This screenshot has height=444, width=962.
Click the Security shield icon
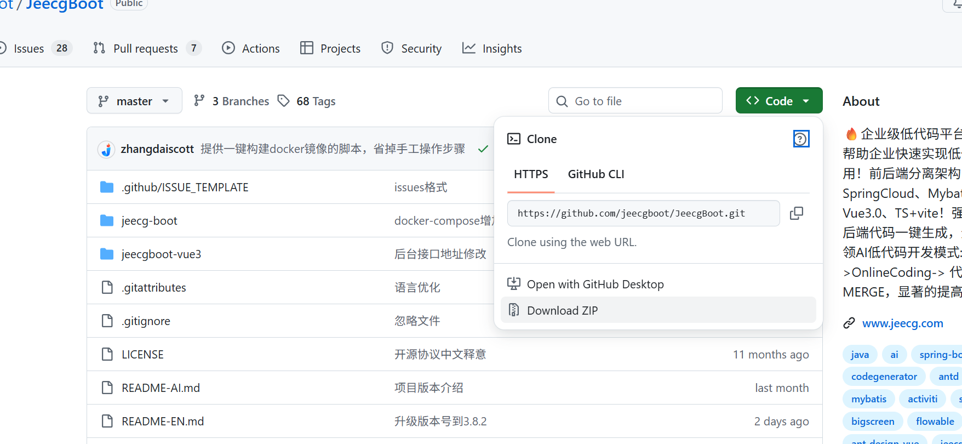tap(387, 48)
